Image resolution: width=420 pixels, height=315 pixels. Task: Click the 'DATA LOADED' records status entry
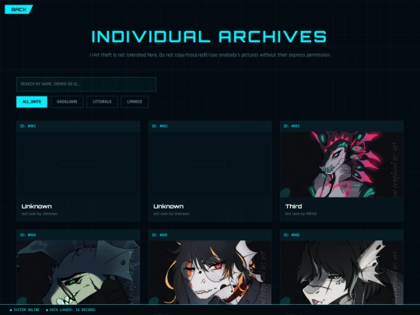[x=71, y=310]
